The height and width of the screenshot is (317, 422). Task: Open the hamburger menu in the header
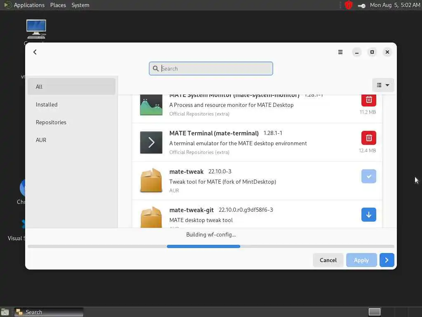(x=340, y=52)
